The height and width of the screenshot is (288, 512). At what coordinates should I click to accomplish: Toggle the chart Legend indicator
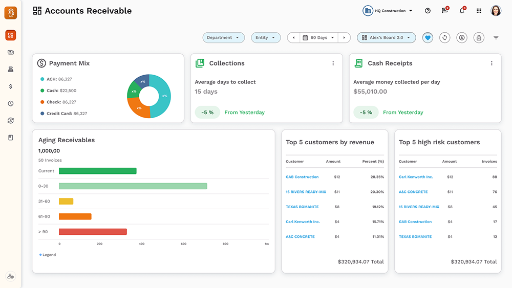48,255
